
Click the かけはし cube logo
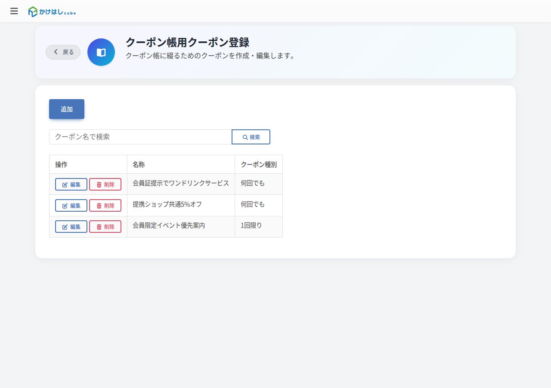tap(52, 12)
